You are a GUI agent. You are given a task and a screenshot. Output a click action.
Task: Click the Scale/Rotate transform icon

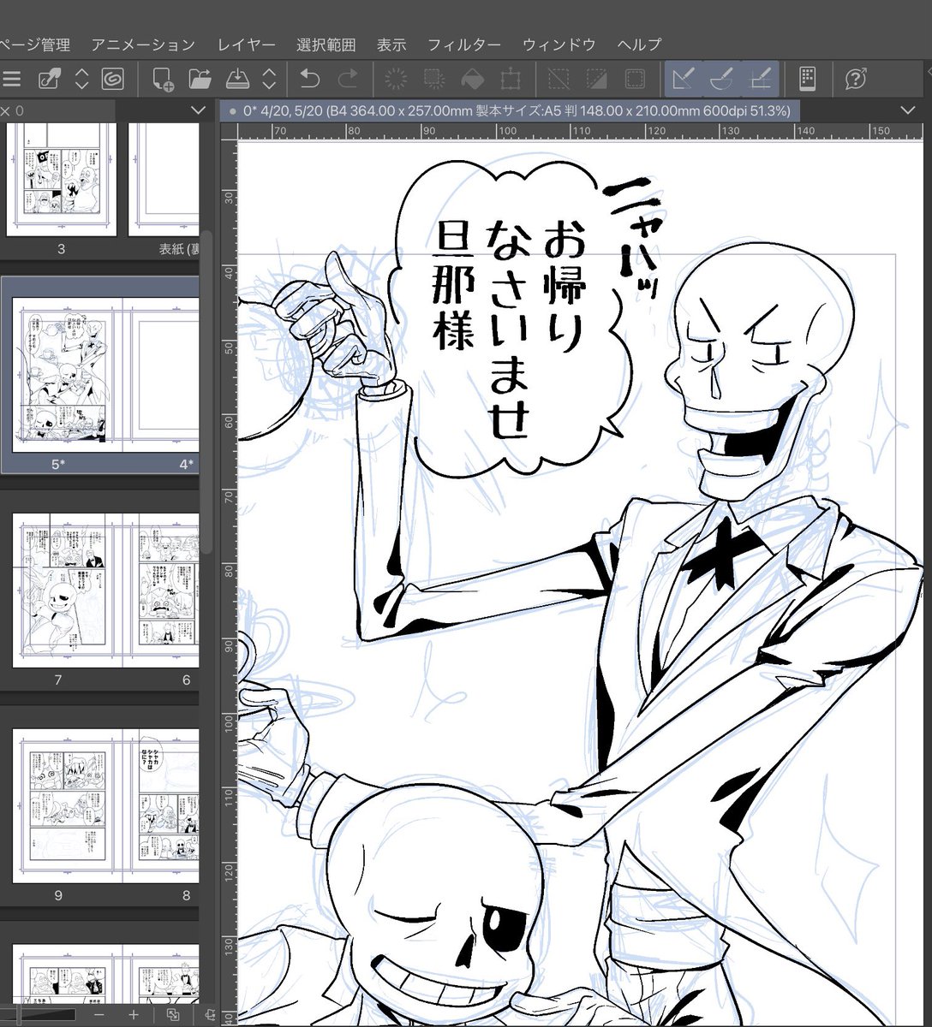[511, 80]
